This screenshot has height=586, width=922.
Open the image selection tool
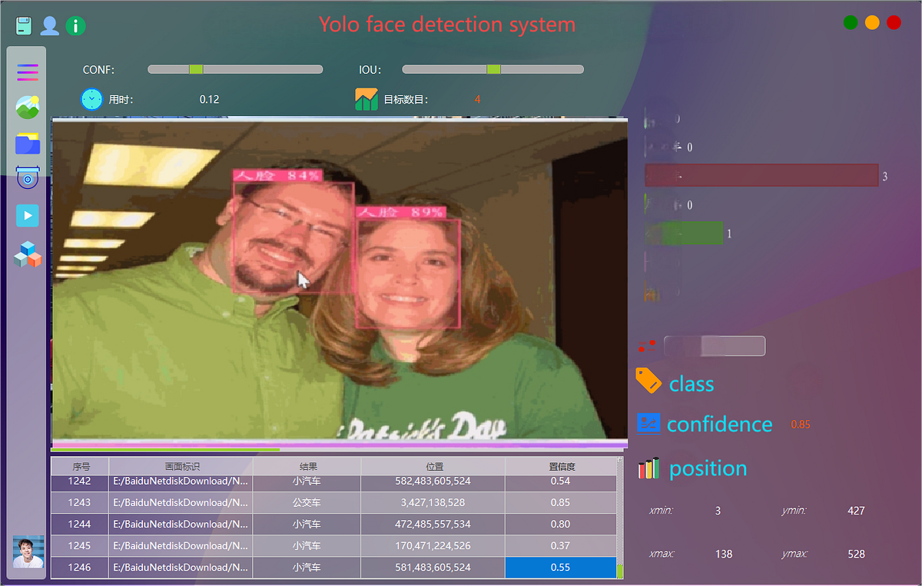pos(27,108)
